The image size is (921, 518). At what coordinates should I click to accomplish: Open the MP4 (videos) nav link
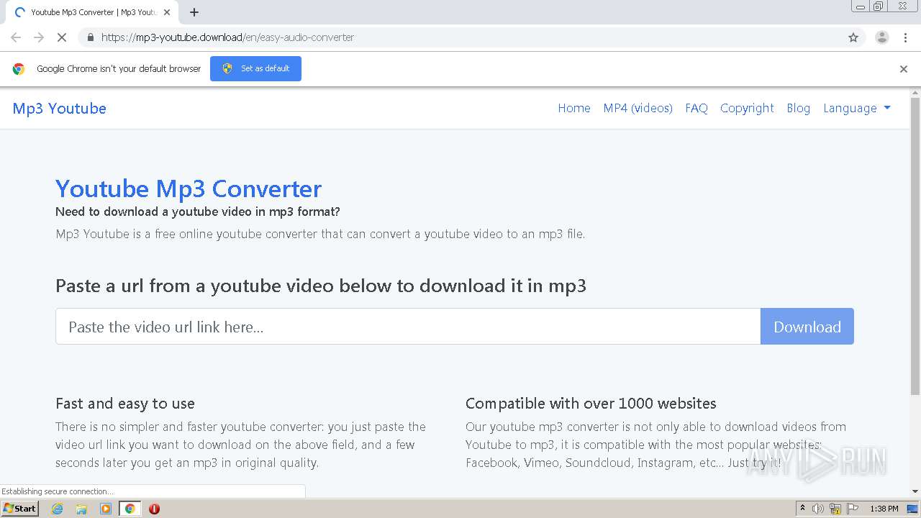click(x=638, y=108)
